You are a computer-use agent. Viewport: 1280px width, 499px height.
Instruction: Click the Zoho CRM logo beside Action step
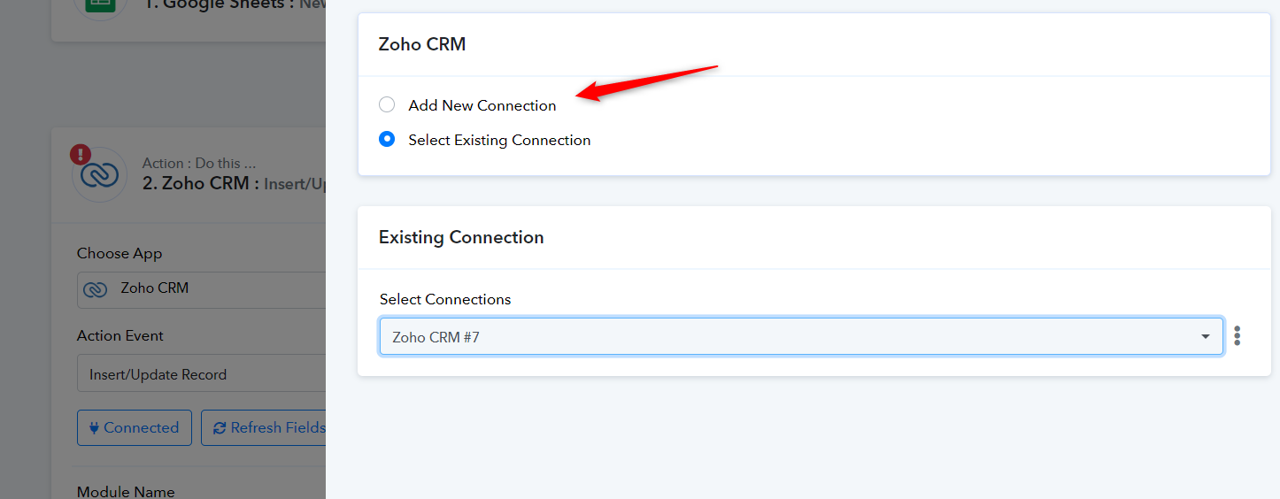coord(99,175)
